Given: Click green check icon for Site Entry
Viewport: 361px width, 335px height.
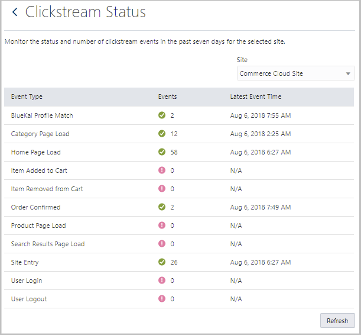Looking at the screenshot, I should [x=162, y=262].
